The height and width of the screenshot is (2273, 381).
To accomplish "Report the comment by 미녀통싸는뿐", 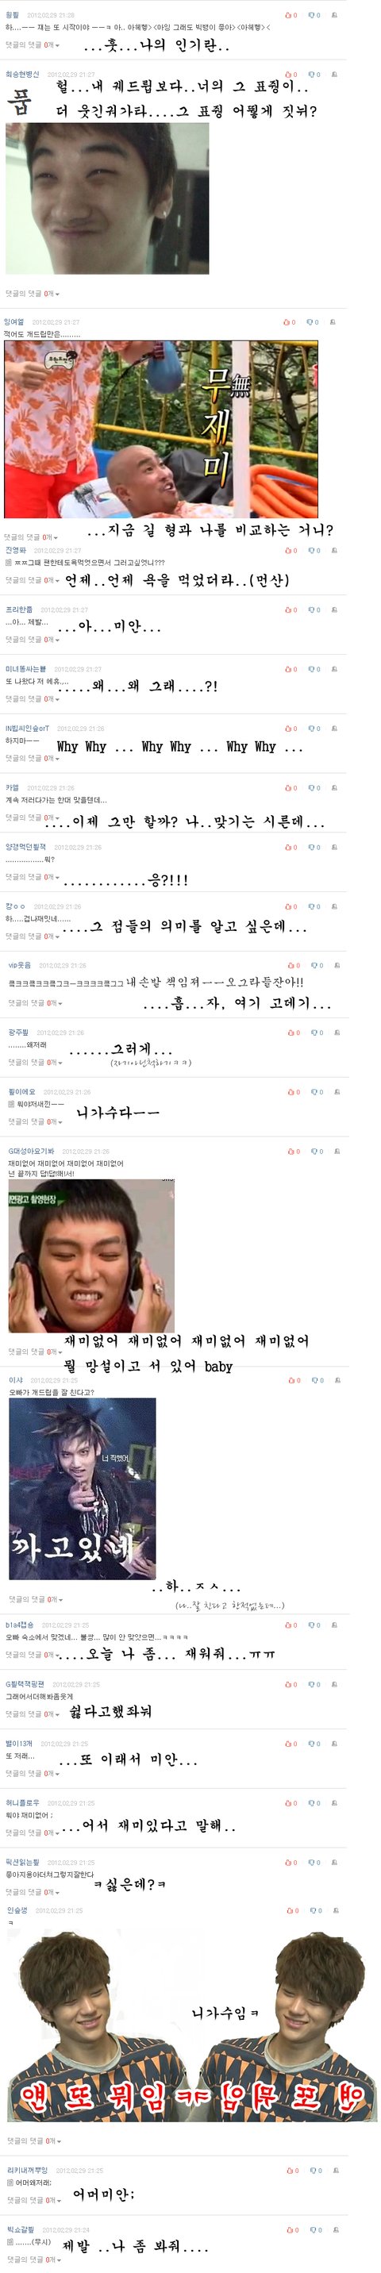I will [x=335, y=669].
